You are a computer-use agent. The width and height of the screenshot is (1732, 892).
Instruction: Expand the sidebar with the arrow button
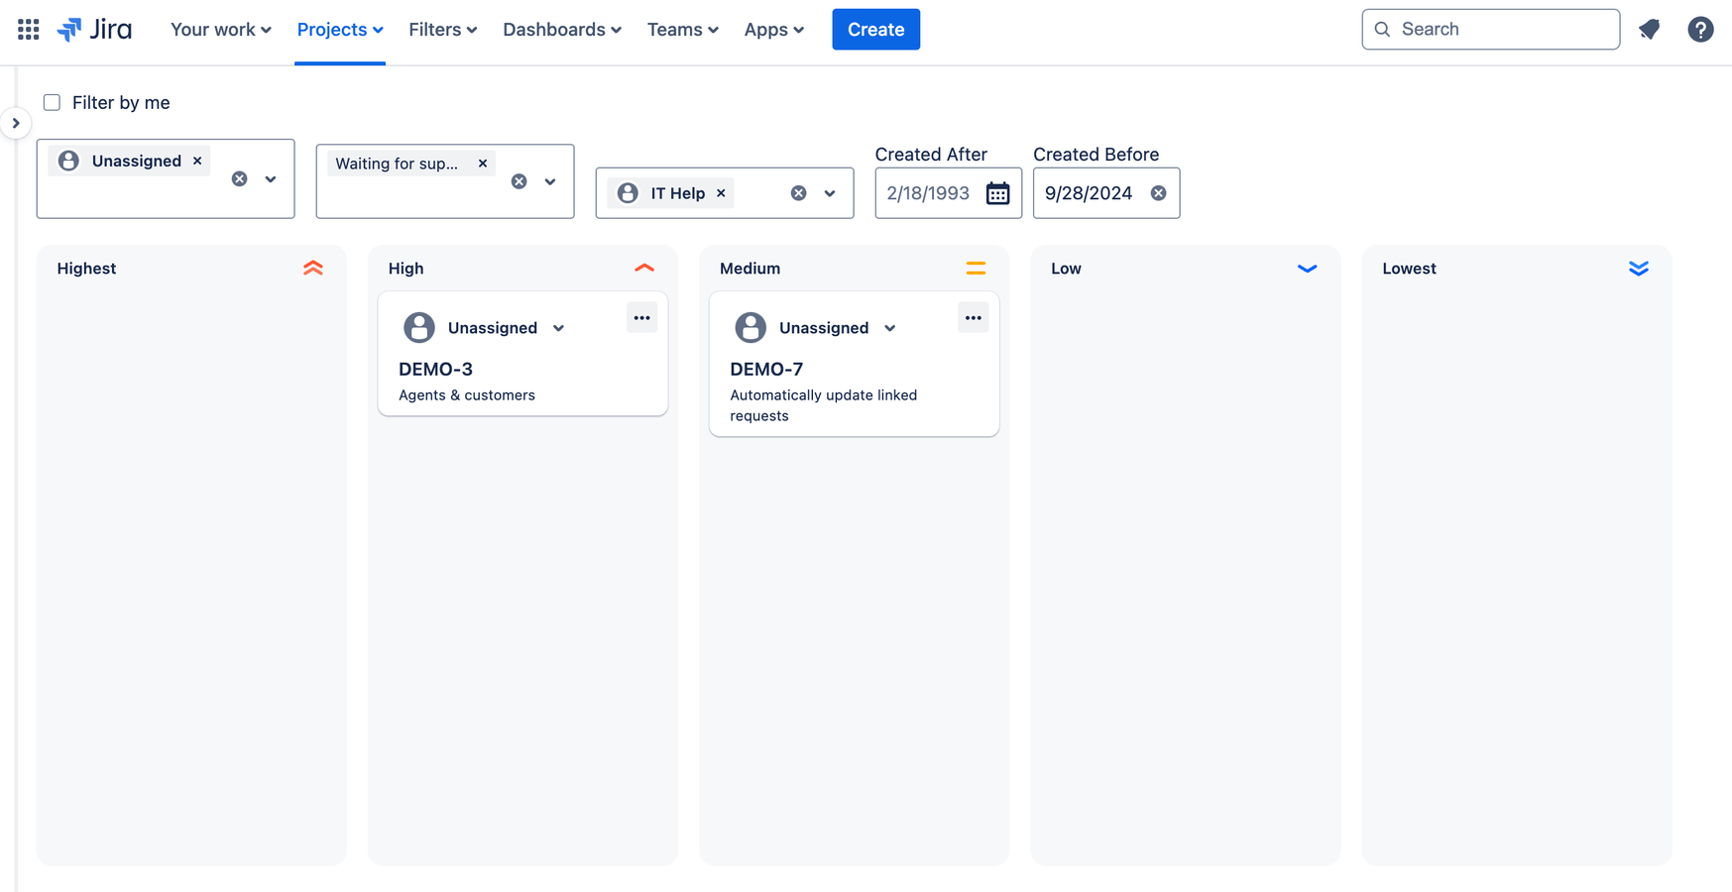(16, 123)
